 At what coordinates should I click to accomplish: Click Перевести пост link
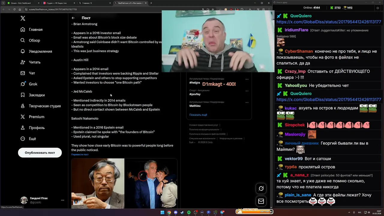coord(80,154)
